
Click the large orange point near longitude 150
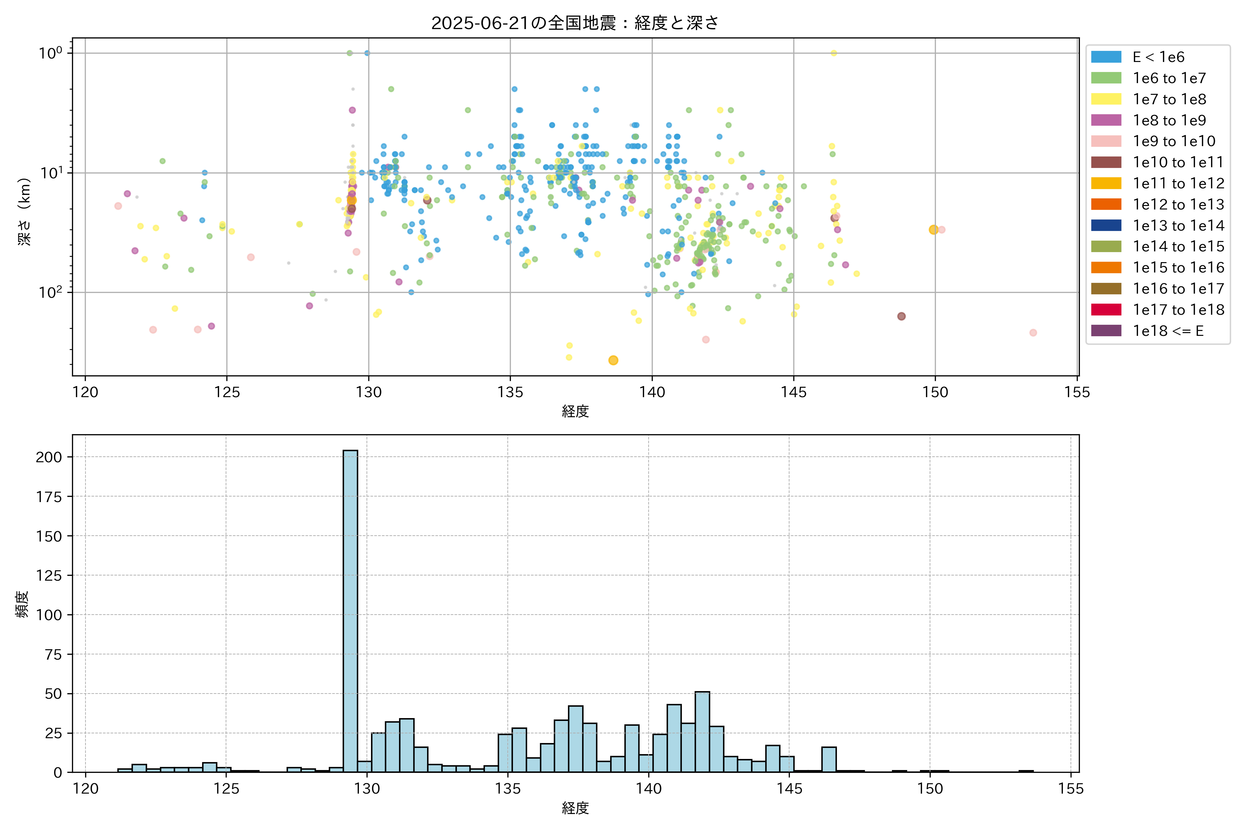click(933, 230)
